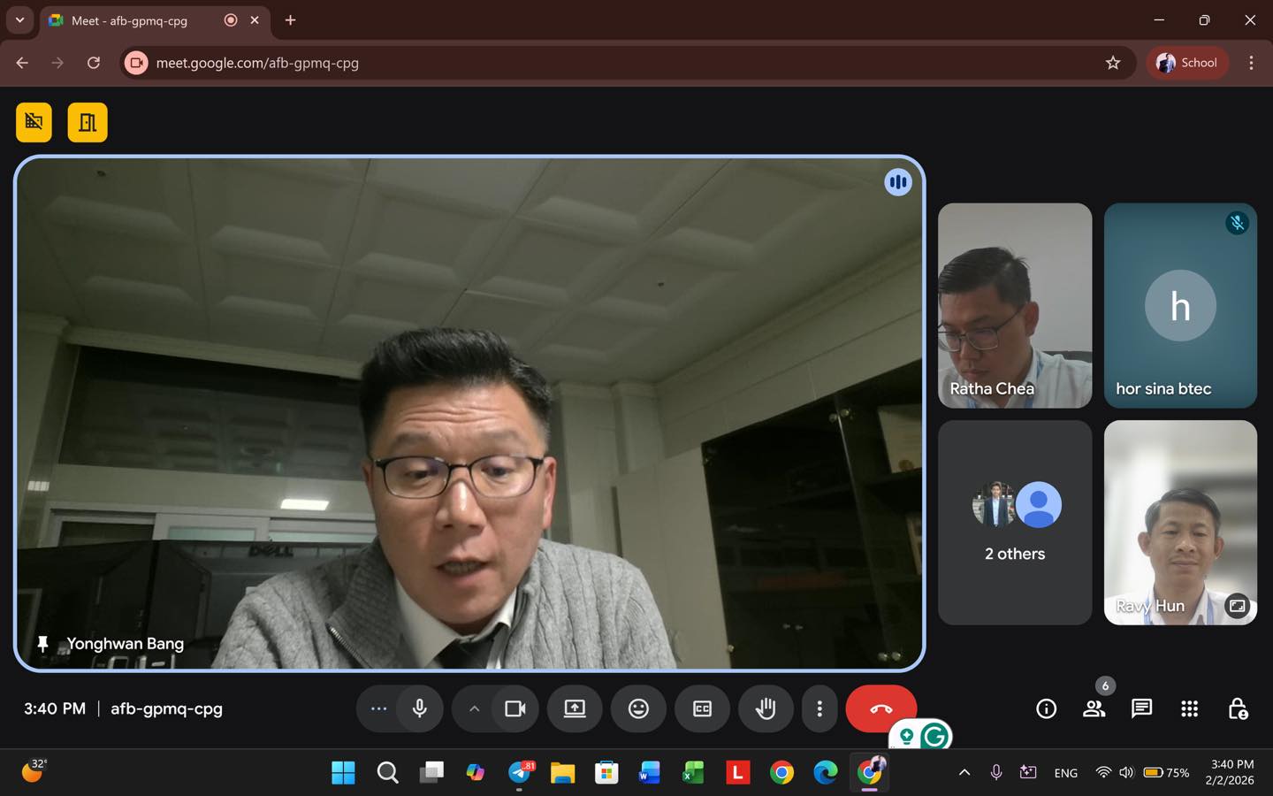
Task: Open the activities grid icon
Action: pyautogui.click(x=1189, y=708)
